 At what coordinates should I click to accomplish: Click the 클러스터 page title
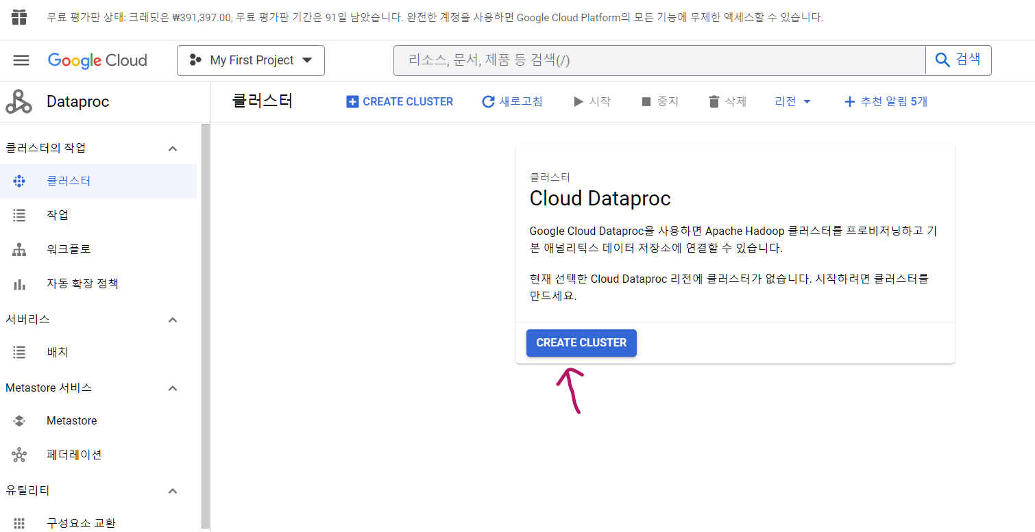[263, 101]
